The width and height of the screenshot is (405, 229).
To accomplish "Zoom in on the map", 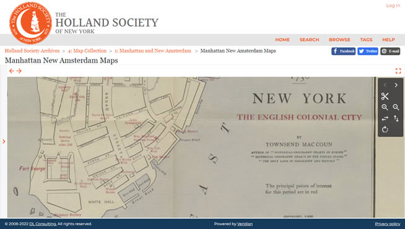I will pyautogui.click(x=385, y=108).
